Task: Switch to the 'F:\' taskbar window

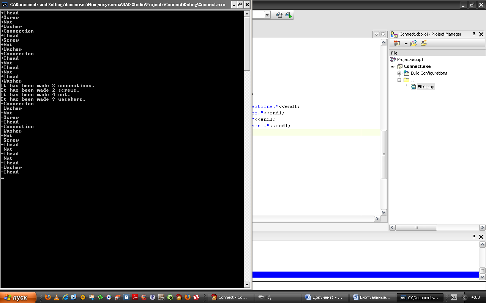Action: (278, 297)
